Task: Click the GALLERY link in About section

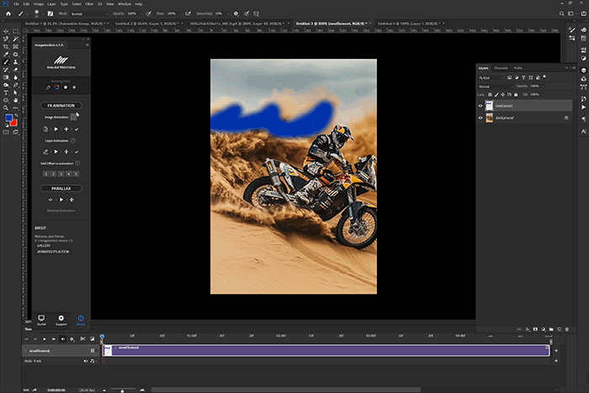Action: (x=44, y=245)
